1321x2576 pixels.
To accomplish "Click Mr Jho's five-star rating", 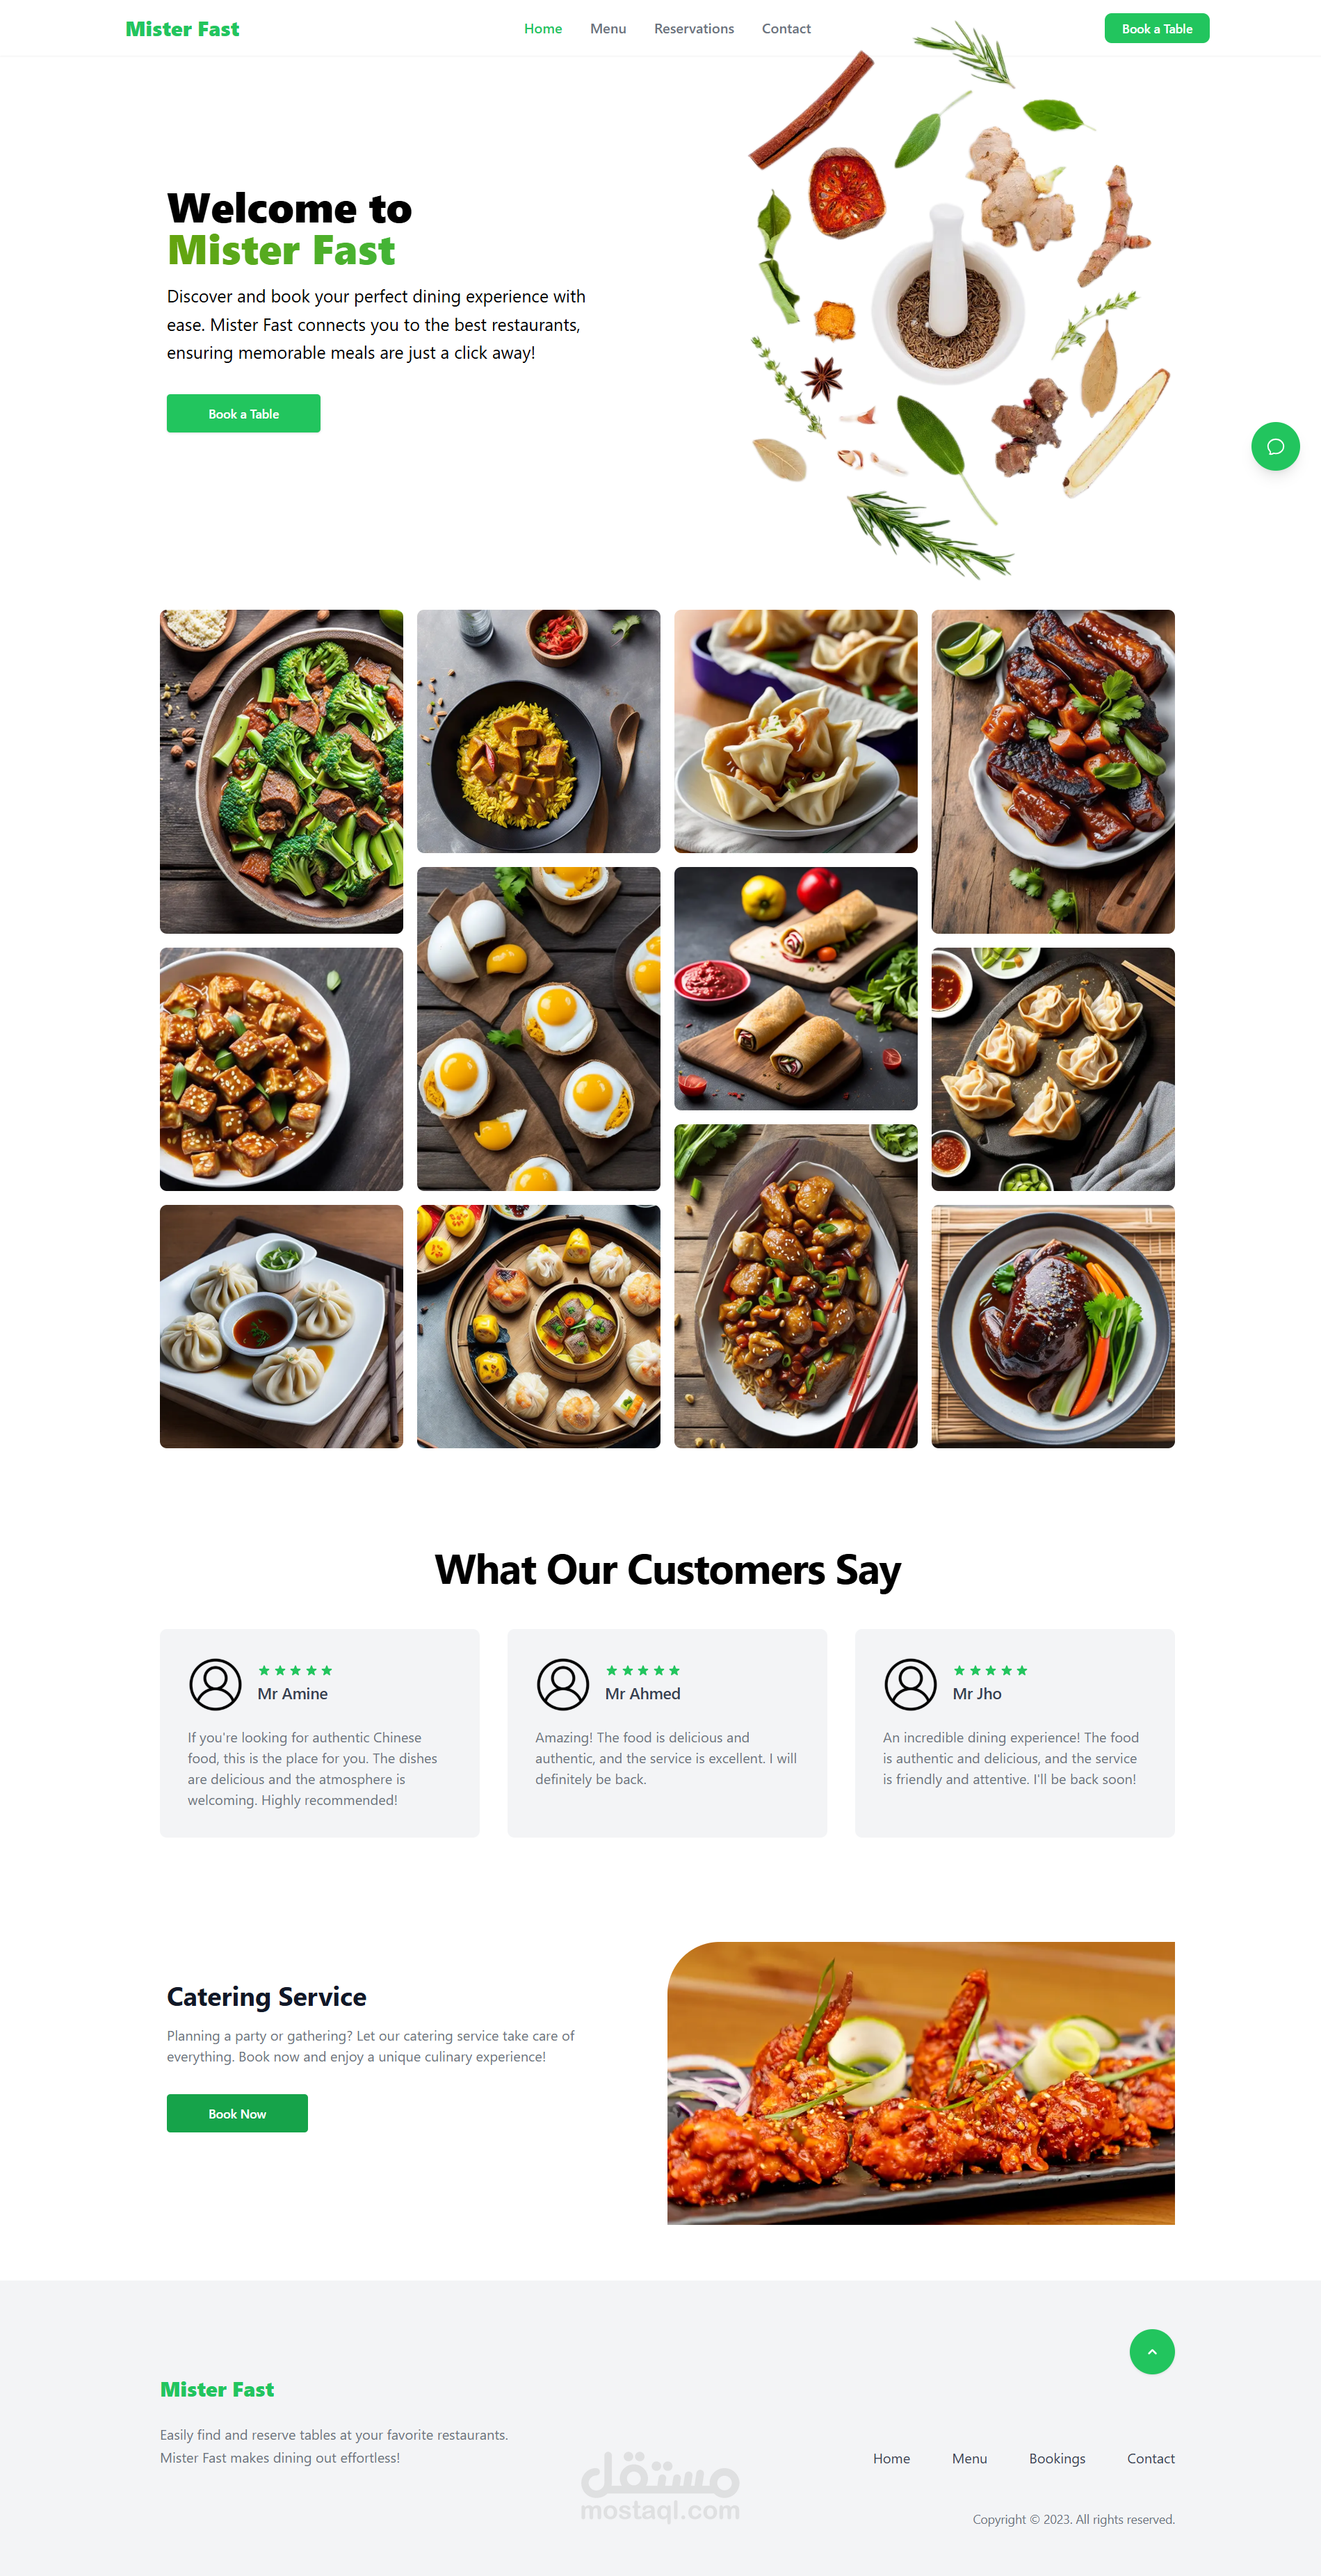I will (990, 1670).
